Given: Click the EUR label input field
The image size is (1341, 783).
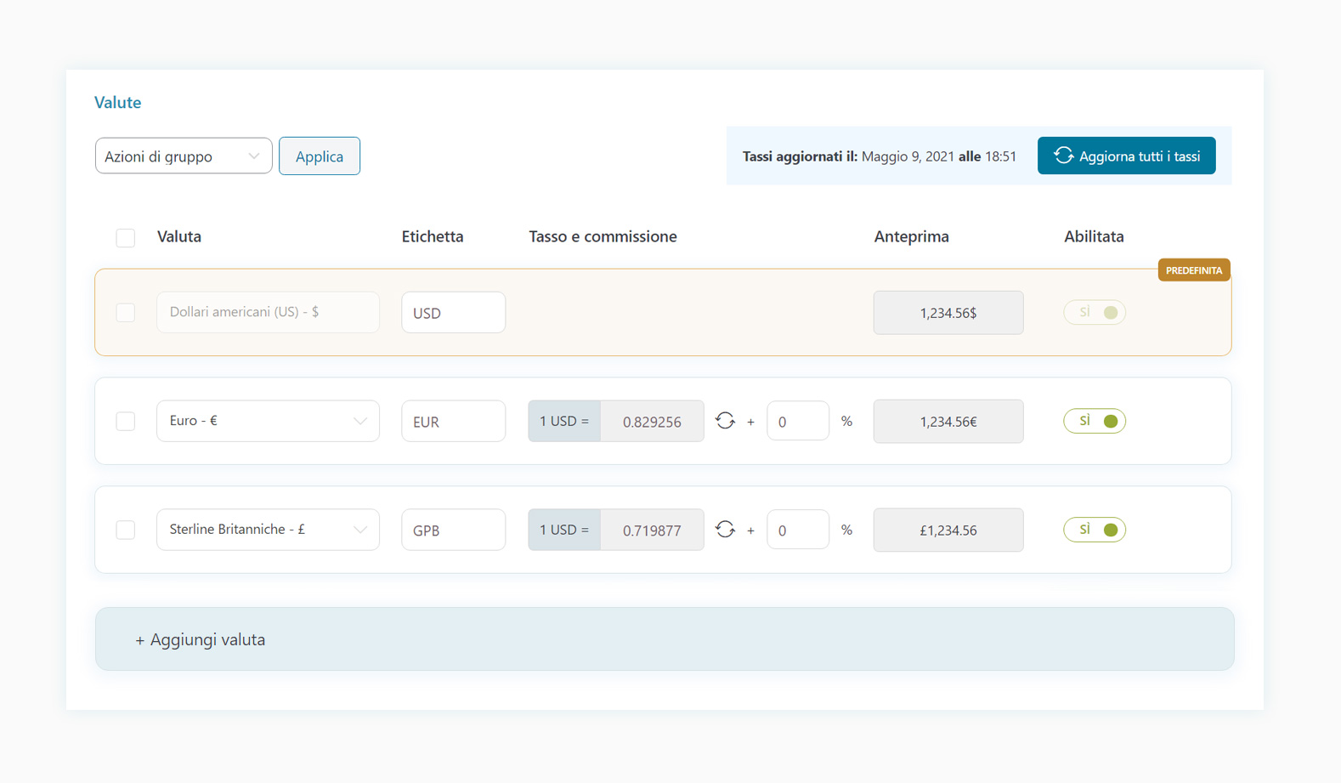Looking at the screenshot, I should point(454,421).
